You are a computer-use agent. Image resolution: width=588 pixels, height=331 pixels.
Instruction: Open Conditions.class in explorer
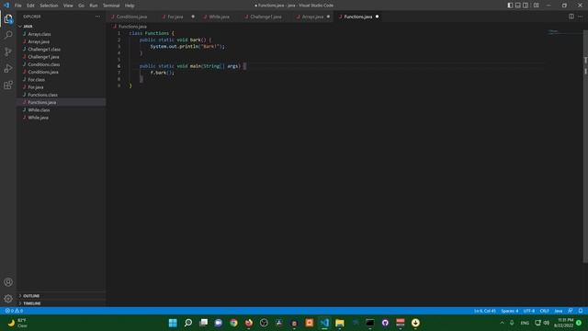(x=44, y=64)
